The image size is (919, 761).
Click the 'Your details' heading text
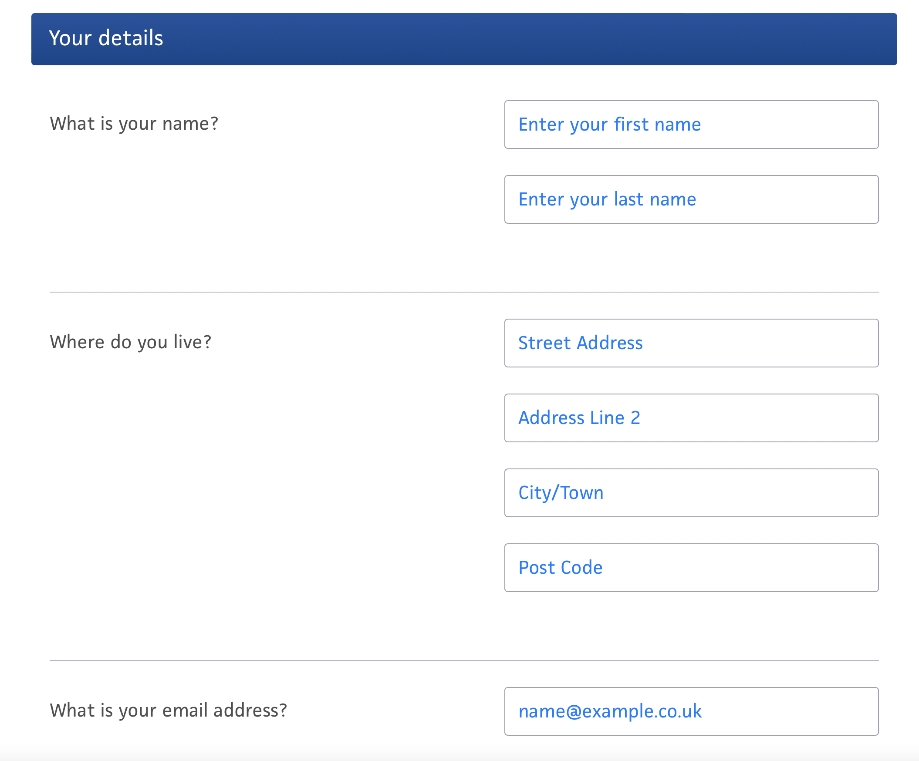tap(106, 38)
